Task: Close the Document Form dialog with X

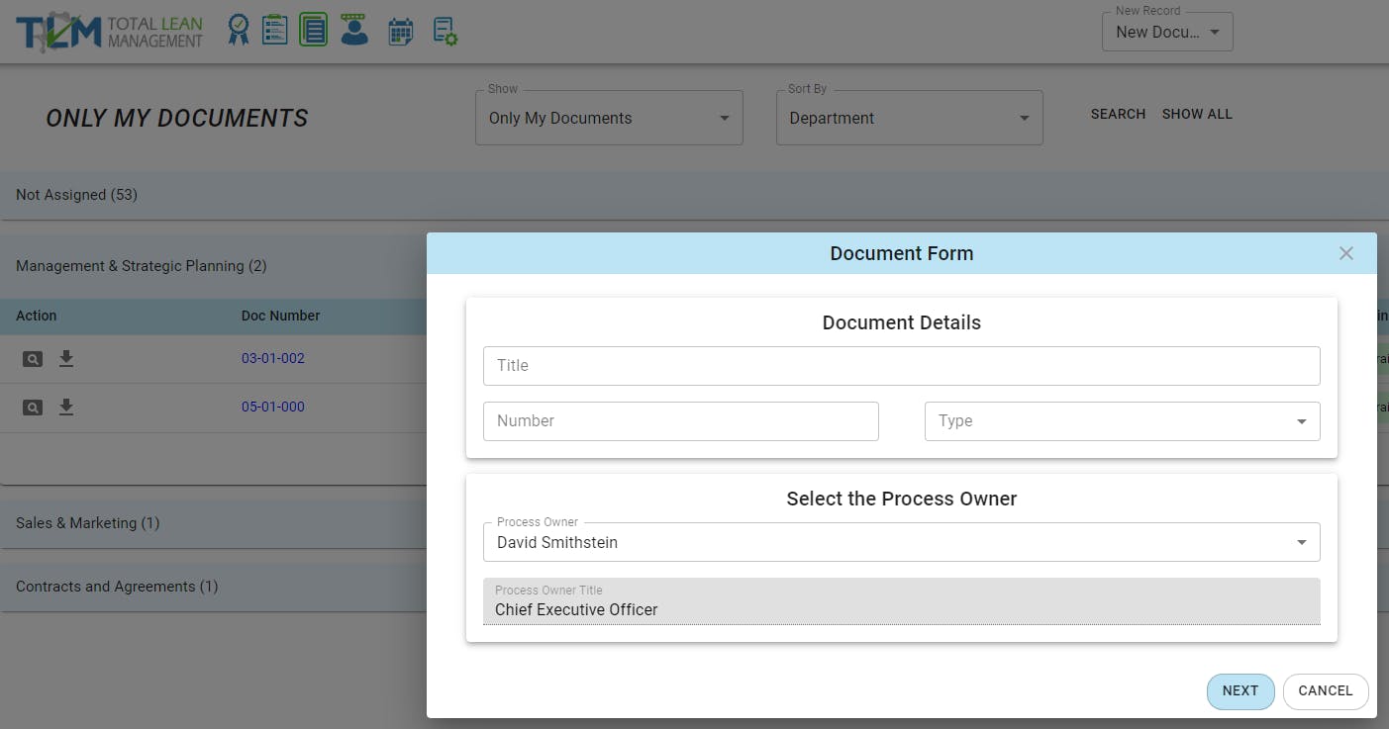Action: 1345,253
